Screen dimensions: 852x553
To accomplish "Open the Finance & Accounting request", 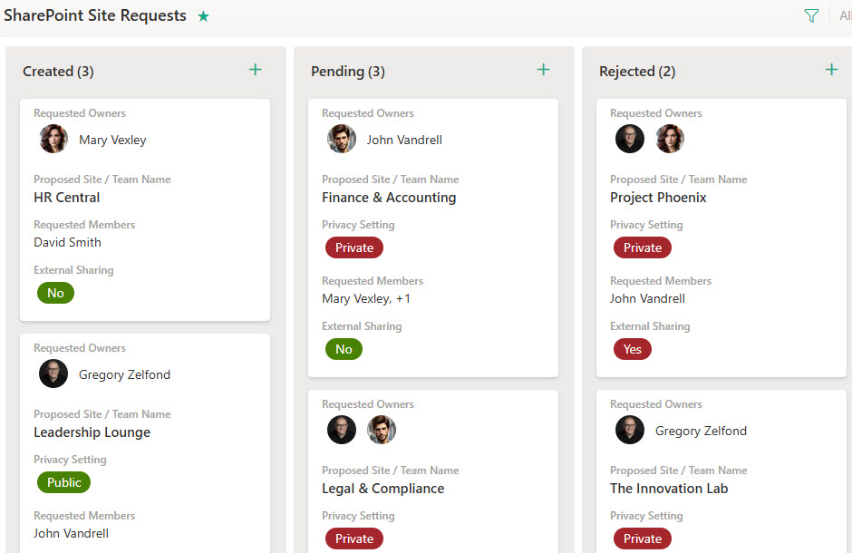I will click(389, 198).
